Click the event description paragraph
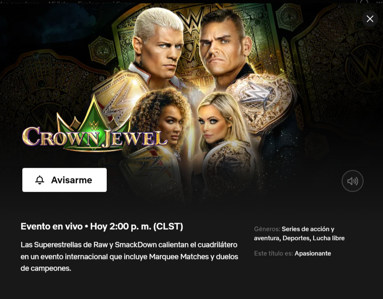The width and height of the screenshot is (383, 299). (x=129, y=256)
